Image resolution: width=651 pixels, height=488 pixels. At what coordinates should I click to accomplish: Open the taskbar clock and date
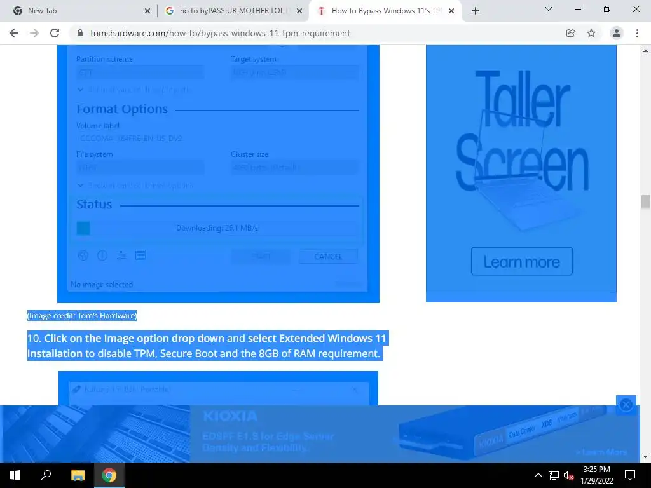tap(596, 475)
